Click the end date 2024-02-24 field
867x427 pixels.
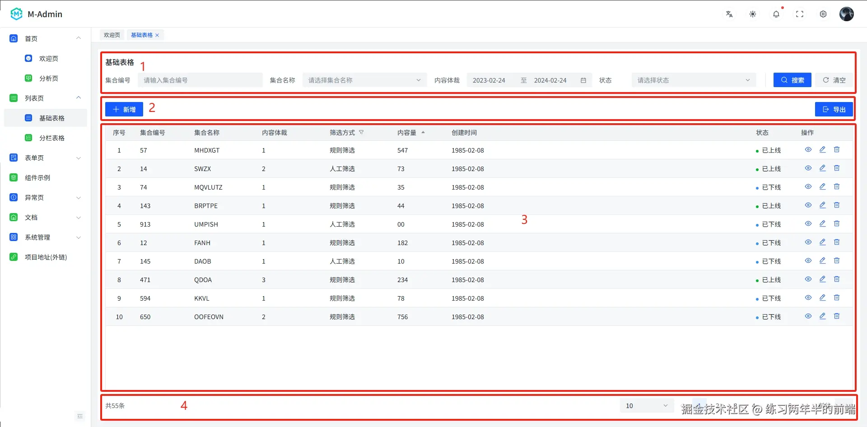pyautogui.click(x=550, y=80)
